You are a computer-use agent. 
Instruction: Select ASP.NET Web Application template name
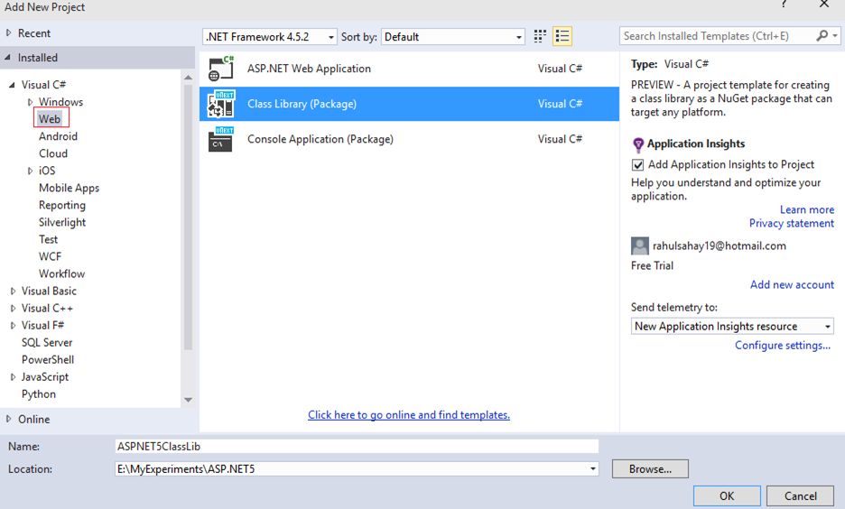coord(309,69)
